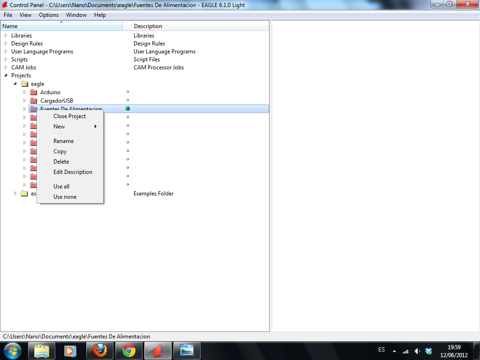The width and height of the screenshot is (480, 360).
Task: Open the Windows Start button
Action: (x=13, y=351)
